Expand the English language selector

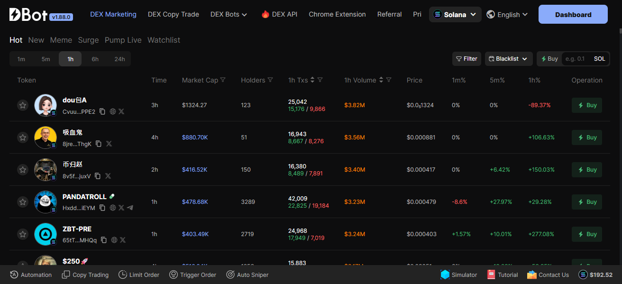[x=507, y=14]
